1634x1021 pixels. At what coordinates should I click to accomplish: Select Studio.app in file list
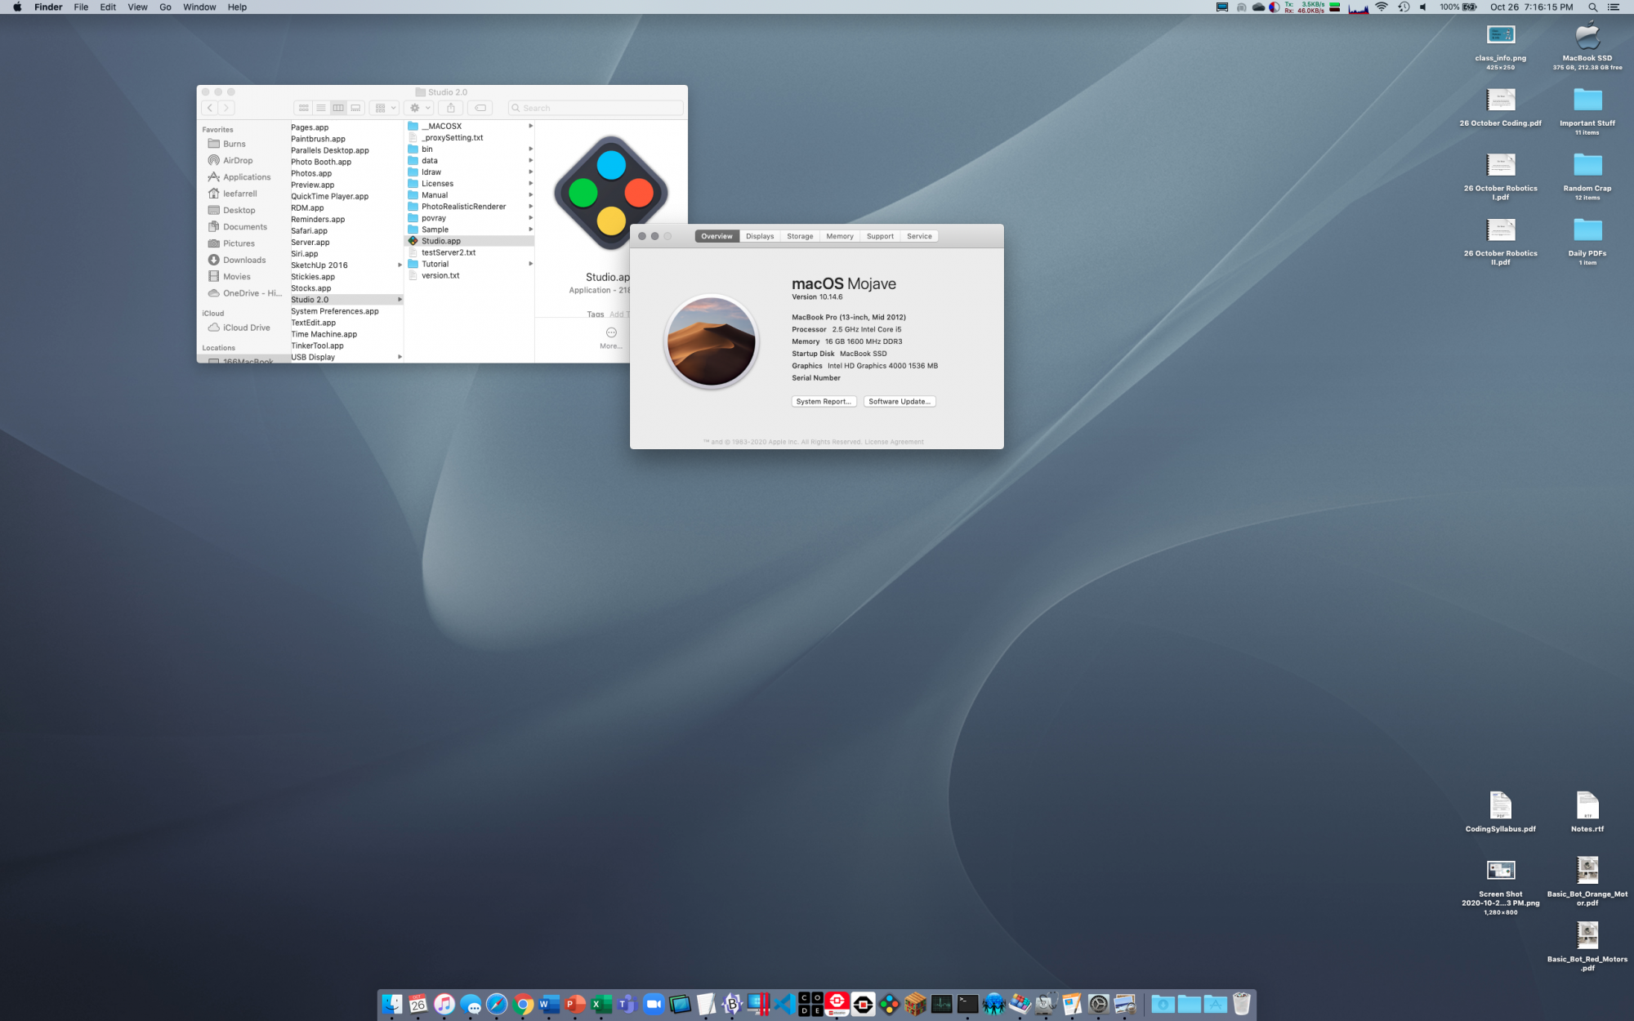coord(470,241)
